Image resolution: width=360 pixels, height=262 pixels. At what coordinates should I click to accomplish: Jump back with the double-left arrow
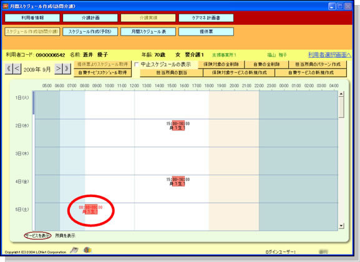9,69
